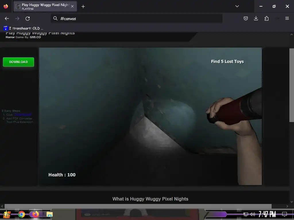
Task: Open the network icon in system tray
Action: (245, 214)
